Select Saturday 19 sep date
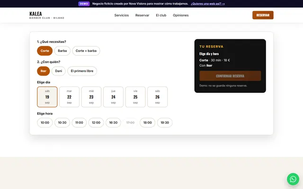 [x=47, y=97]
